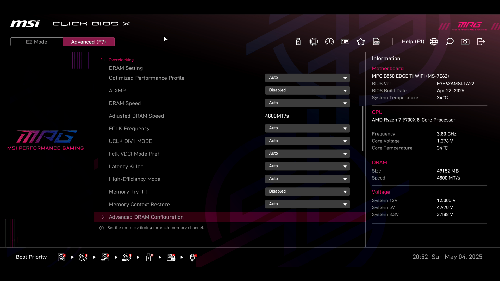
Task: Click the CPU chip icon in toolbar
Action: point(314,42)
